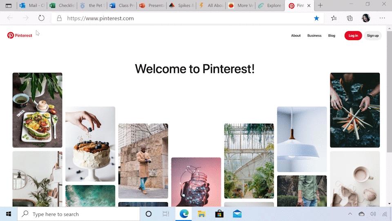Open the Collections icon

click(x=350, y=18)
